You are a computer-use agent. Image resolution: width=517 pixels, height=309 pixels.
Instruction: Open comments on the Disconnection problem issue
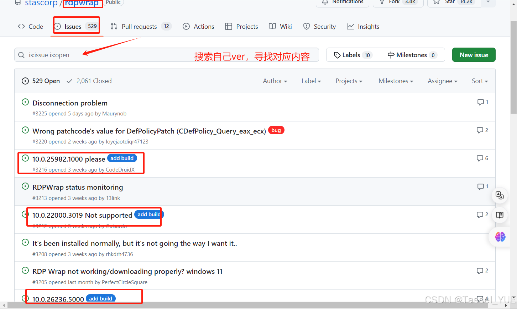[x=482, y=102]
